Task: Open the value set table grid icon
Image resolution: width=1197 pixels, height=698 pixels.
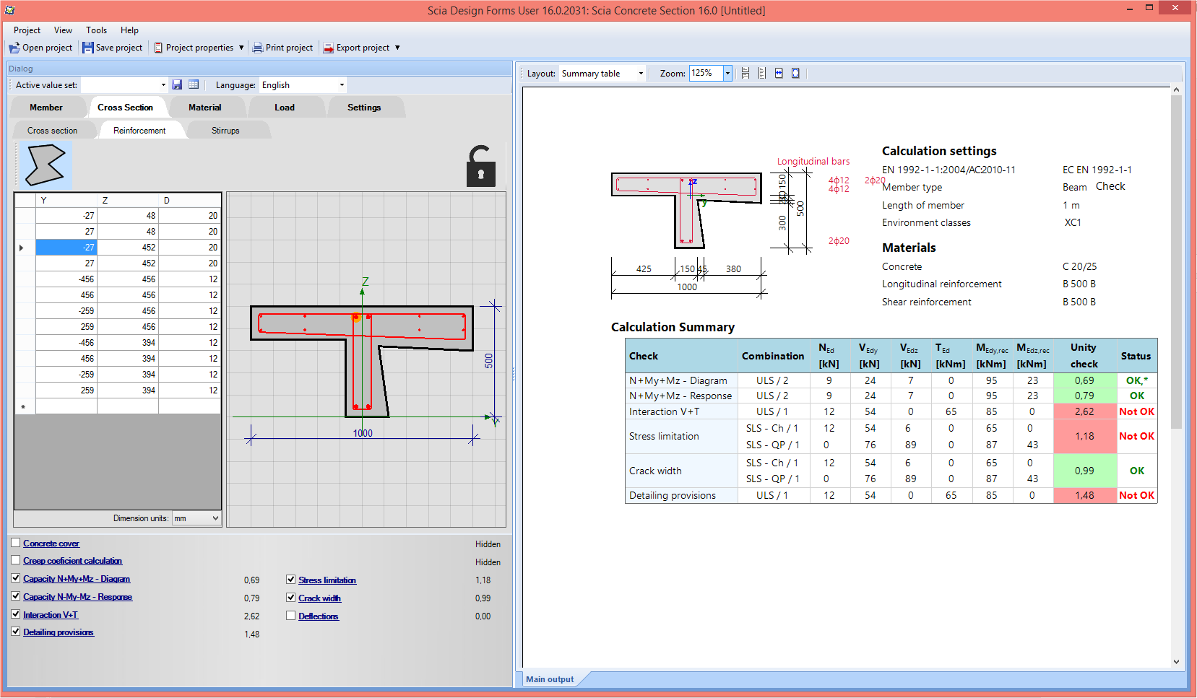Action: 194,85
